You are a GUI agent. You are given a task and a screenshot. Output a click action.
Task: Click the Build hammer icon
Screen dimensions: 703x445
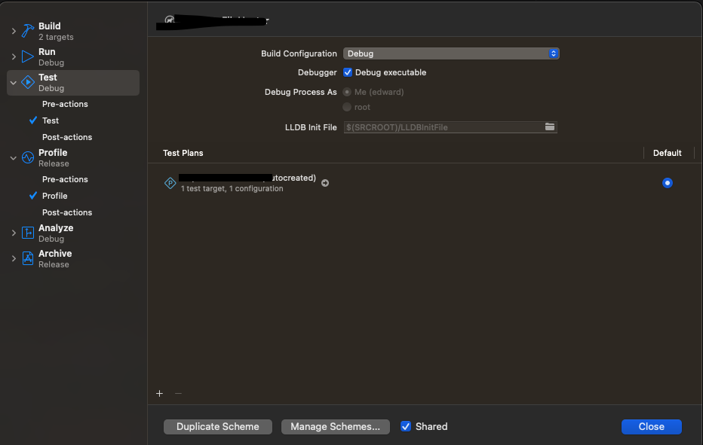28,31
